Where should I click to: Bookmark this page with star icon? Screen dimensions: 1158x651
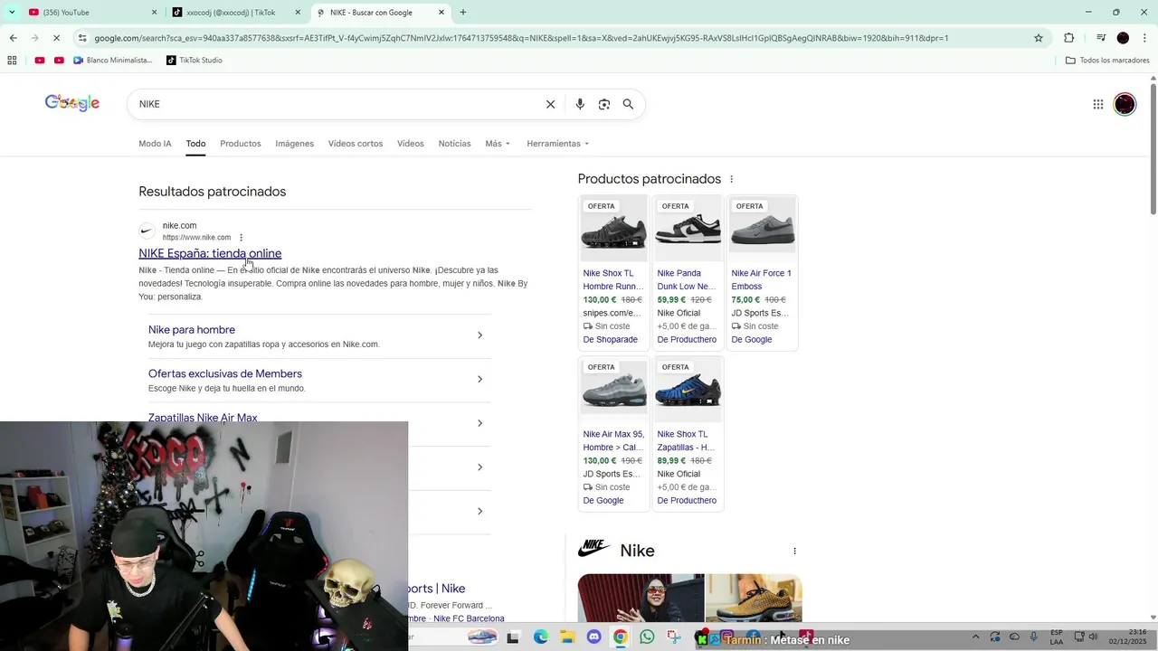click(1039, 38)
